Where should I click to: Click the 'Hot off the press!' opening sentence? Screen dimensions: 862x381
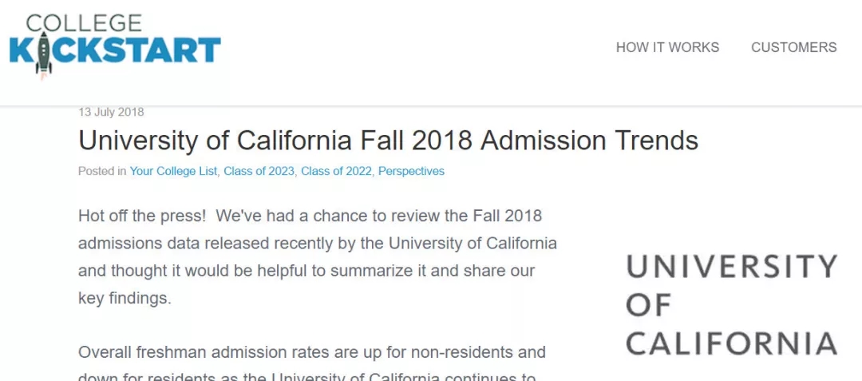tap(142, 216)
